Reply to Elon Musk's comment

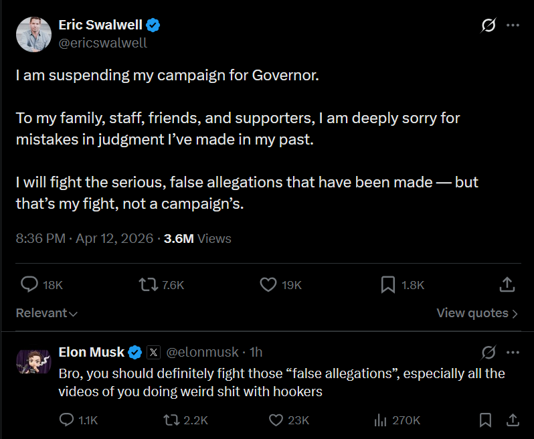tap(66, 420)
